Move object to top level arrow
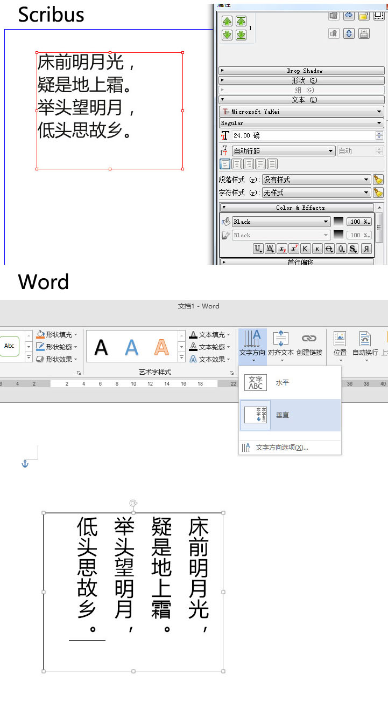 point(241,21)
